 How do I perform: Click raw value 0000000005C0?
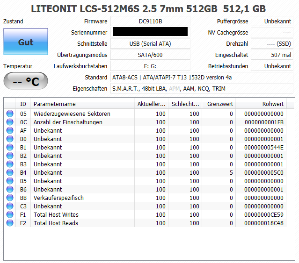coord(264,172)
